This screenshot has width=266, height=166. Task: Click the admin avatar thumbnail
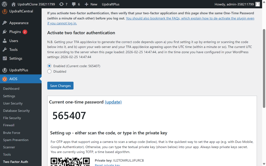tap(257, 4)
